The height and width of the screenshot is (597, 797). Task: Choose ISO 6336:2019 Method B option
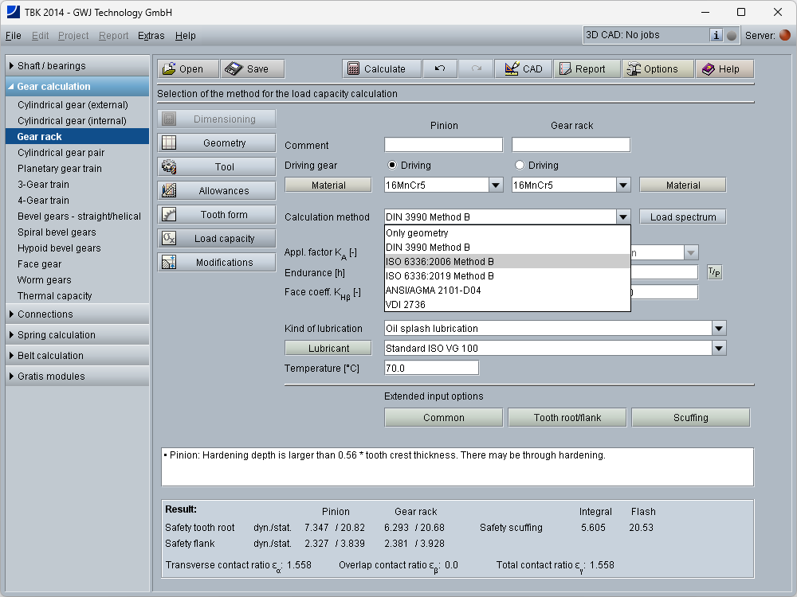tap(439, 276)
